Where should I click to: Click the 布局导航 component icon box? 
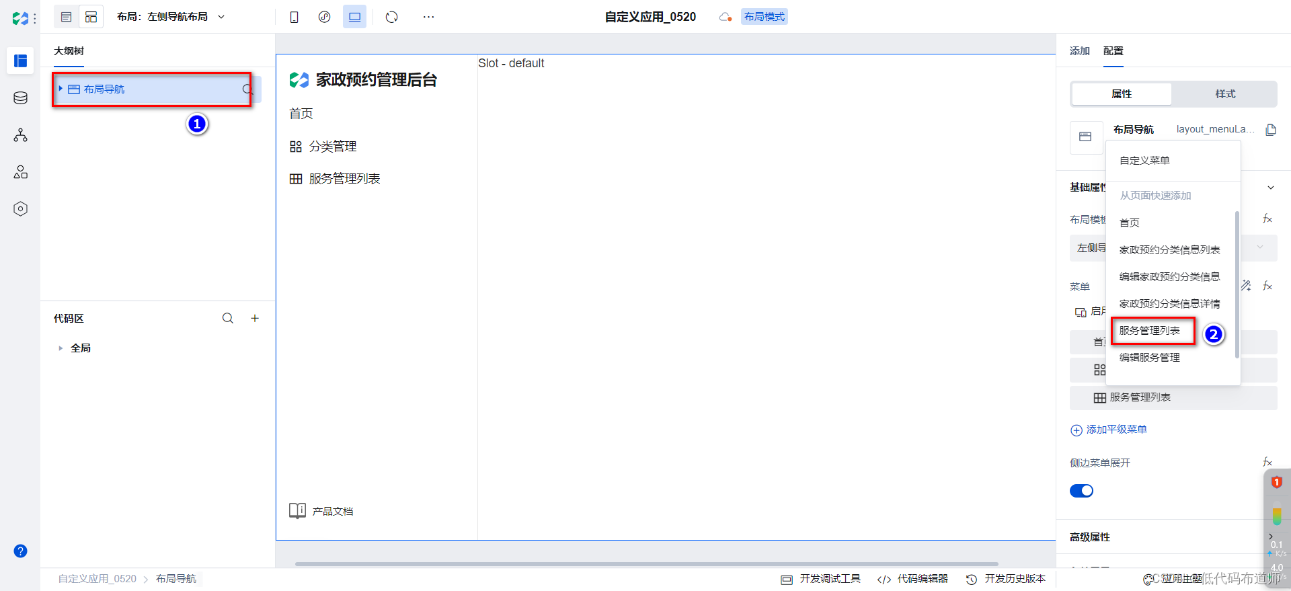click(x=1086, y=137)
